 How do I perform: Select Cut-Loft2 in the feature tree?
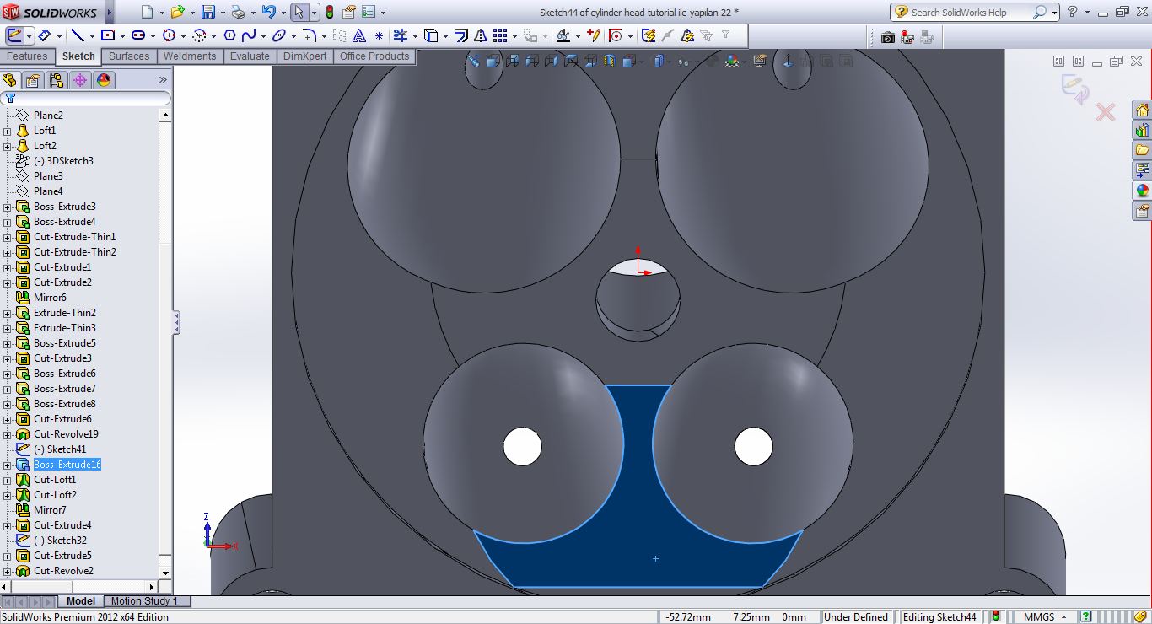click(x=55, y=495)
